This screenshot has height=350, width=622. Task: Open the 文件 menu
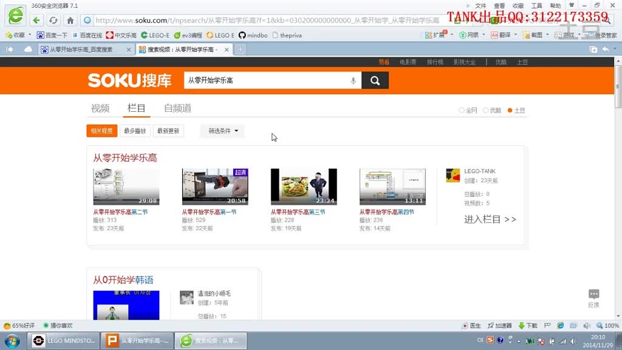pyautogui.click(x=480, y=5)
